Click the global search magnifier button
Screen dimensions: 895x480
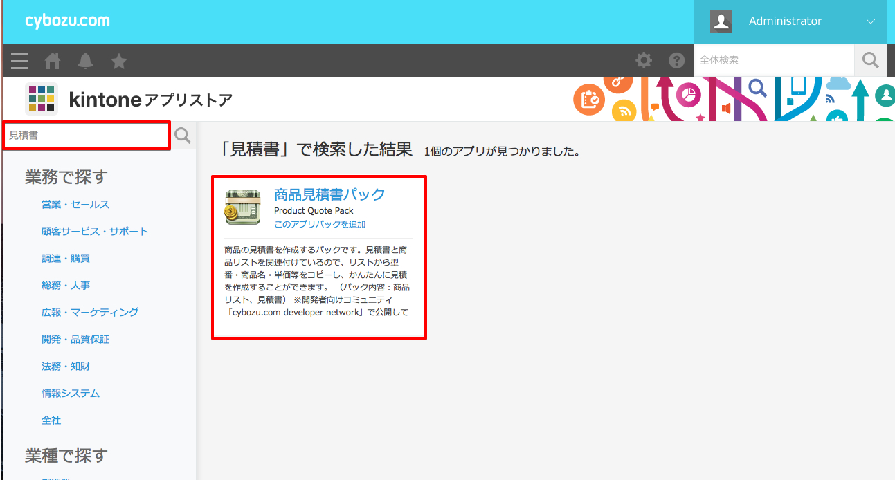[x=870, y=60]
